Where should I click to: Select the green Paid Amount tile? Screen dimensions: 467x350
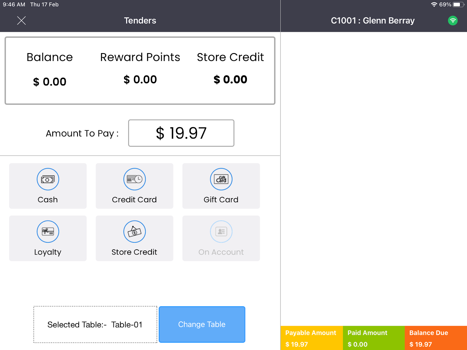point(374,338)
